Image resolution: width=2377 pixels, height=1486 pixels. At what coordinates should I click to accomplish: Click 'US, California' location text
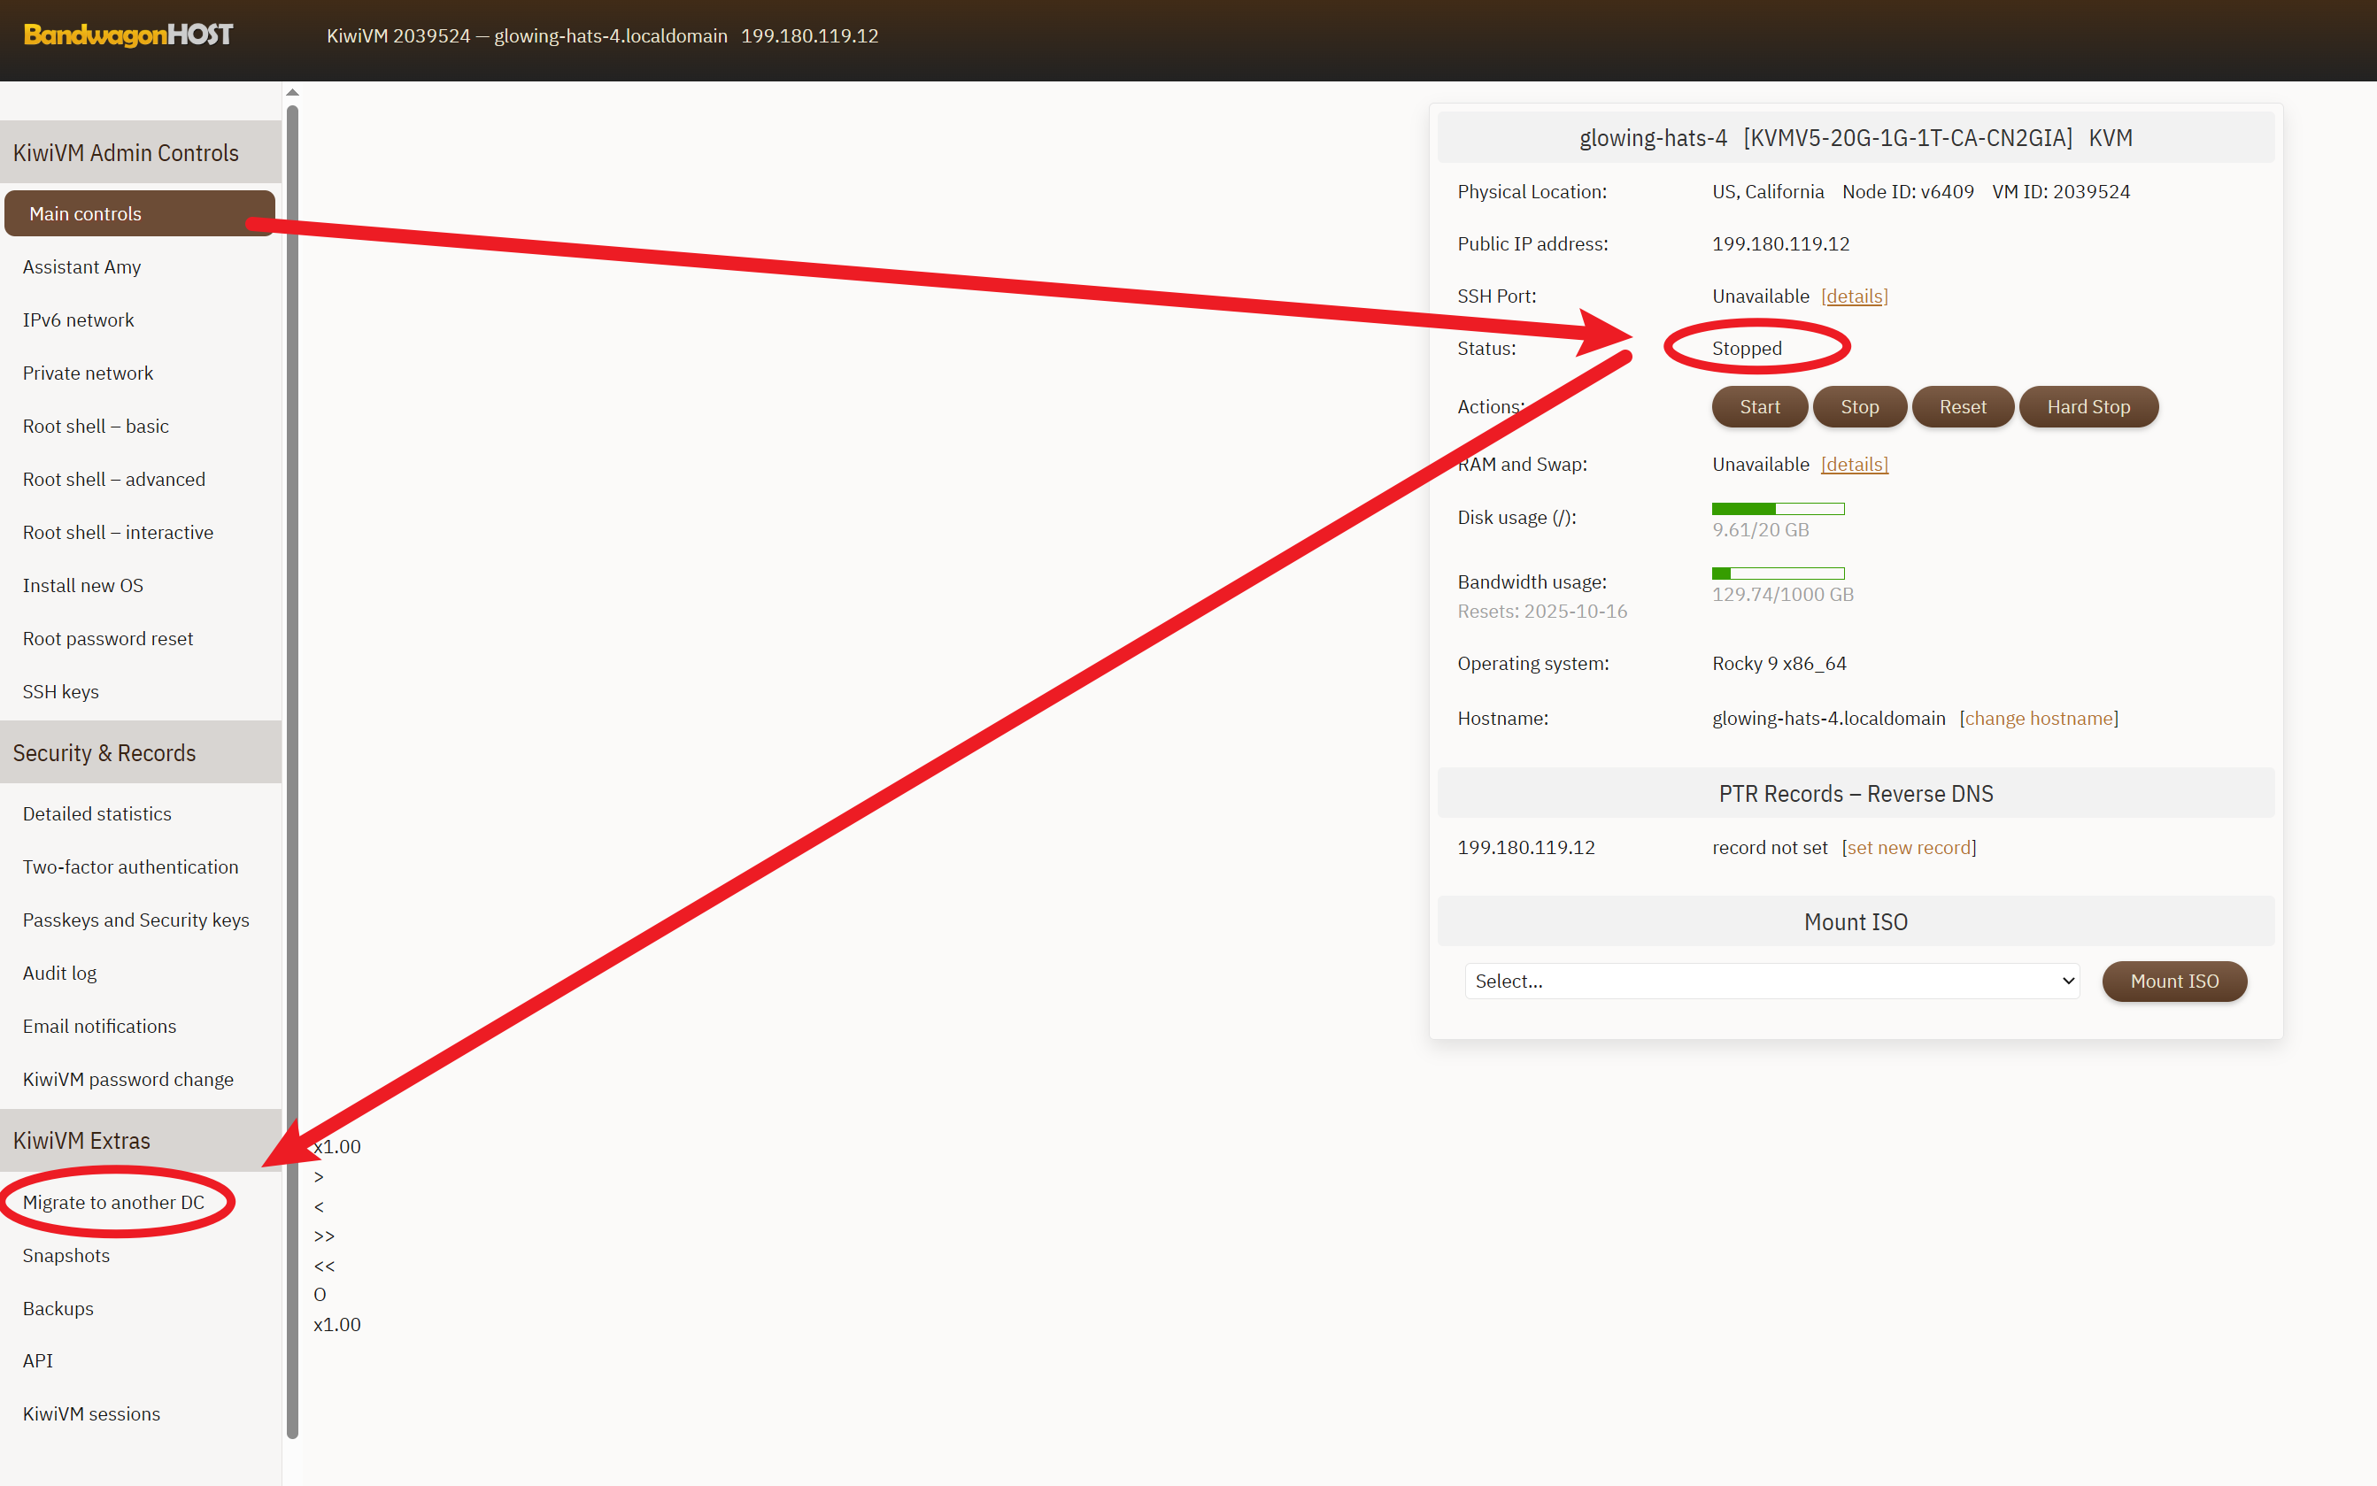[x=1768, y=190]
